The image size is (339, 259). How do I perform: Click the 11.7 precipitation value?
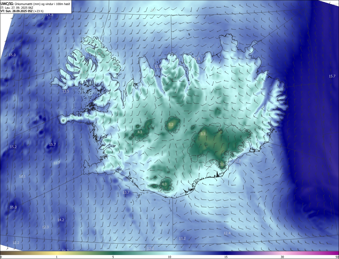point(56,163)
